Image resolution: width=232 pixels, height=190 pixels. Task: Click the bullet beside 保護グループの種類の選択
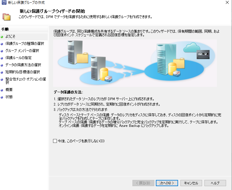pos(2,44)
